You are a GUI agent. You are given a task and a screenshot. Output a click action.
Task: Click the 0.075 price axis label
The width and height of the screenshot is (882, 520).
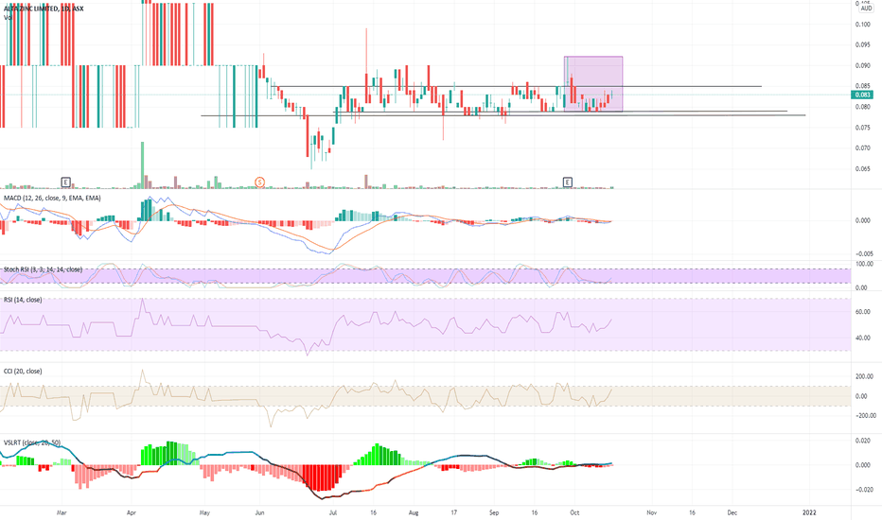[x=863, y=128]
